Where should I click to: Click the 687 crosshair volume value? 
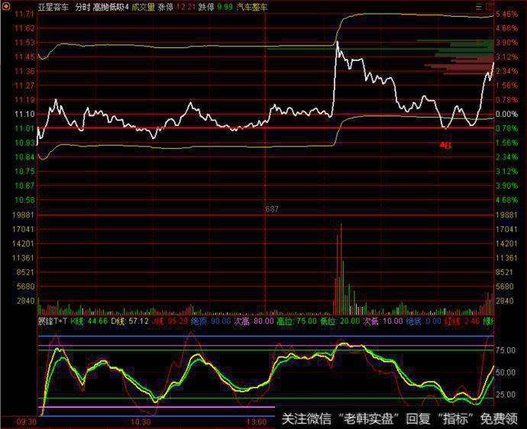coord(272,209)
